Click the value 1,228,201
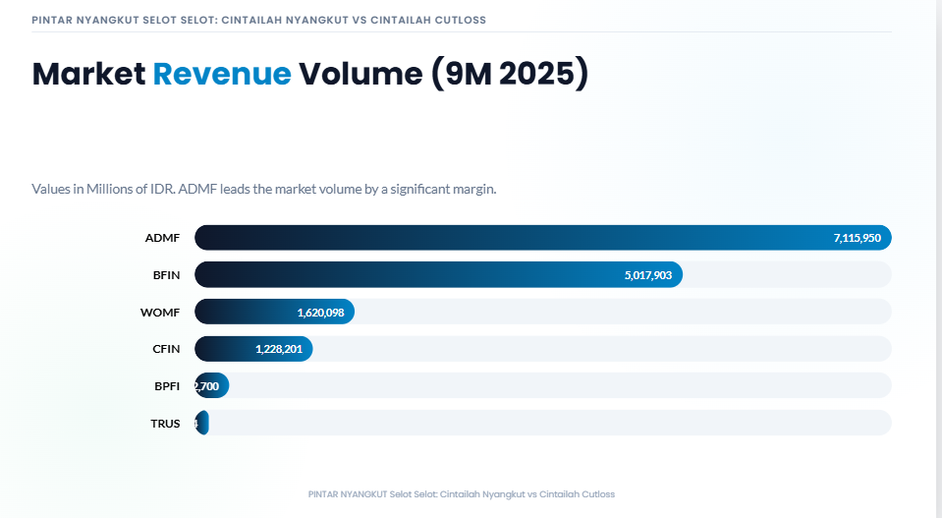This screenshot has height=518, width=942. click(279, 349)
